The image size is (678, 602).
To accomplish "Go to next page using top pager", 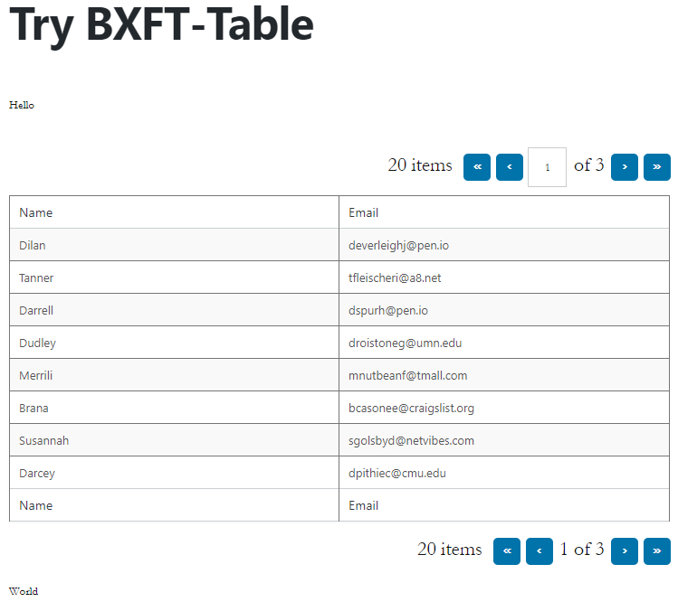I will tap(625, 167).
